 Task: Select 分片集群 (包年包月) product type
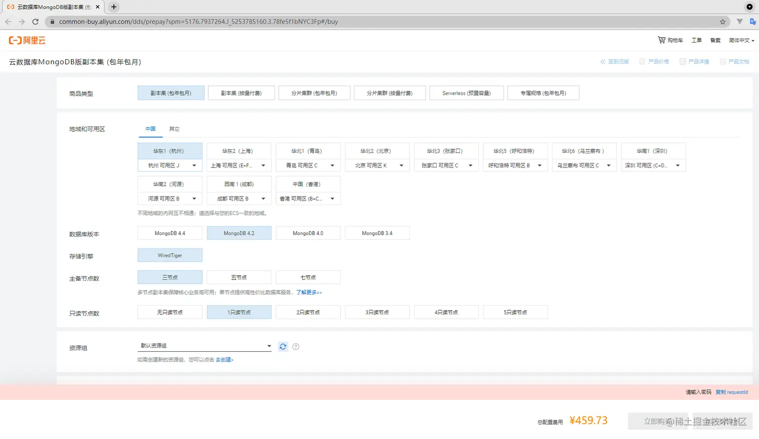[x=314, y=93]
